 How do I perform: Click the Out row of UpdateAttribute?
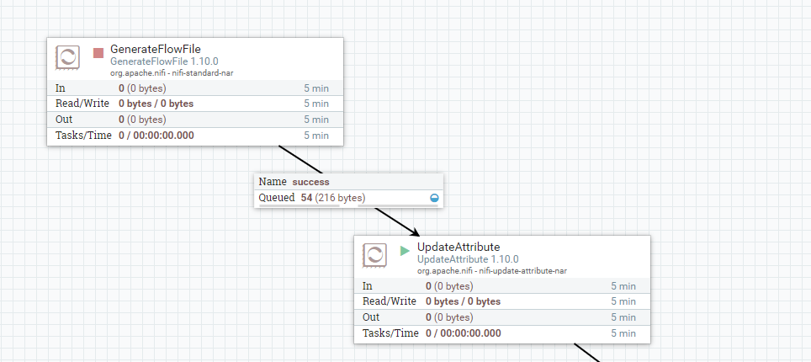tap(502, 317)
